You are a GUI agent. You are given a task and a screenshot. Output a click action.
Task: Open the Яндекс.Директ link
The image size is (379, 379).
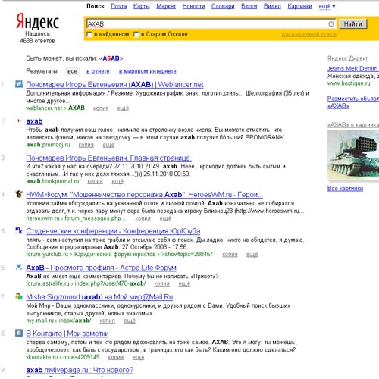pos(347,58)
